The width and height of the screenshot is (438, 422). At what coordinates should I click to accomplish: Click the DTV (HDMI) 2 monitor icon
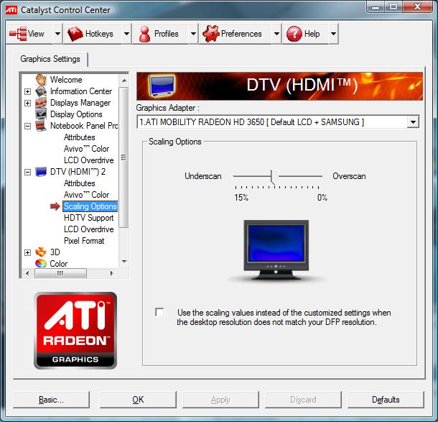click(41, 172)
